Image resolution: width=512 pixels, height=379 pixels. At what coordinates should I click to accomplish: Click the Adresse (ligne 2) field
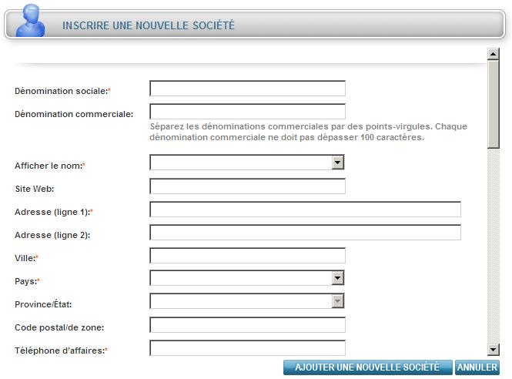[x=306, y=233]
